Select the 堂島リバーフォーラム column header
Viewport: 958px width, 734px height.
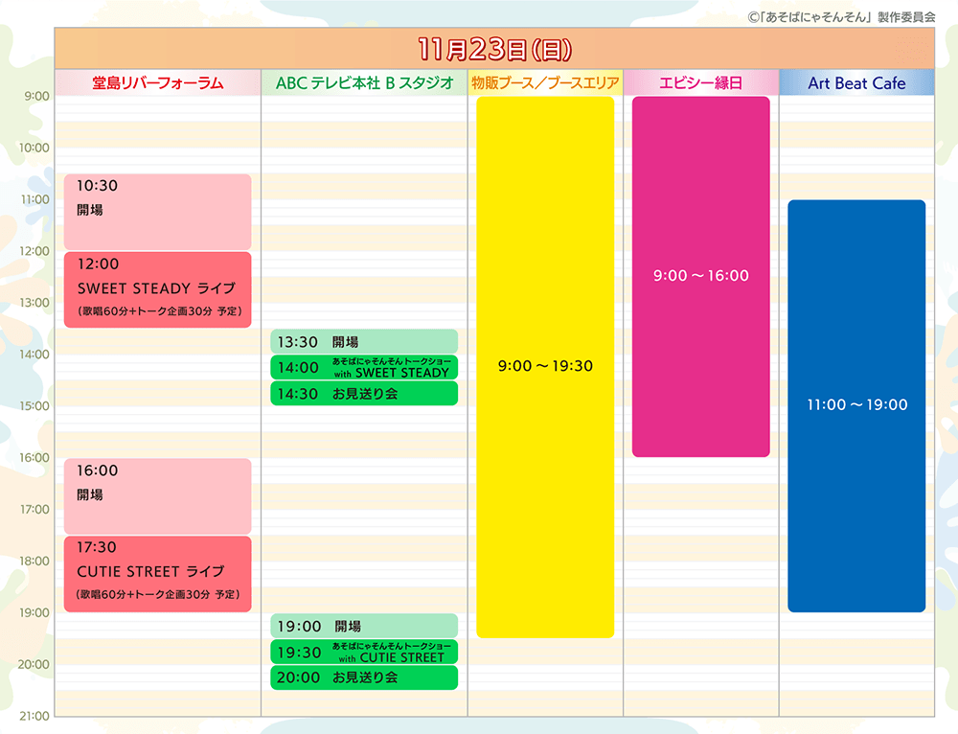point(158,83)
